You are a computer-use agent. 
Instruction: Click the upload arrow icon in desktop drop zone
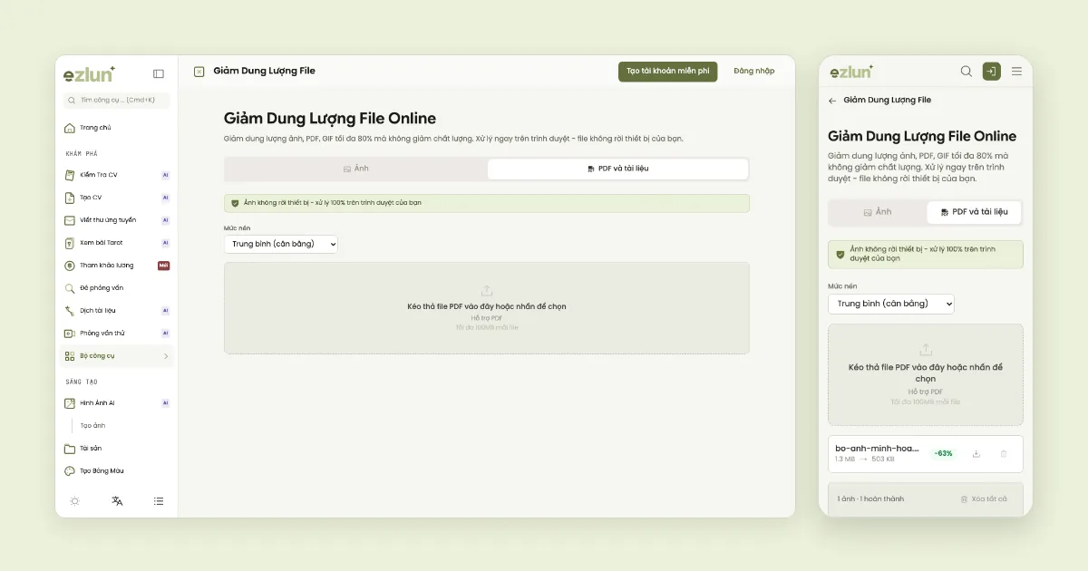click(x=487, y=291)
